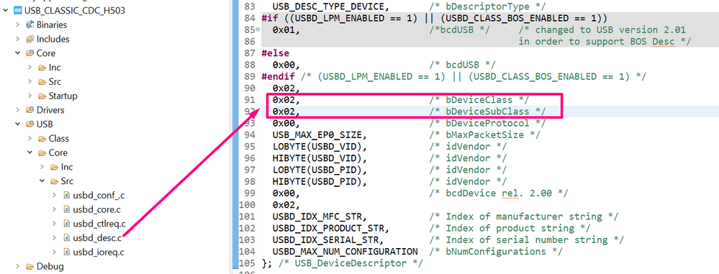Viewport: 719px width, 274px height.
Task: Expand the usbd_core.c file node
Action: point(55,209)
